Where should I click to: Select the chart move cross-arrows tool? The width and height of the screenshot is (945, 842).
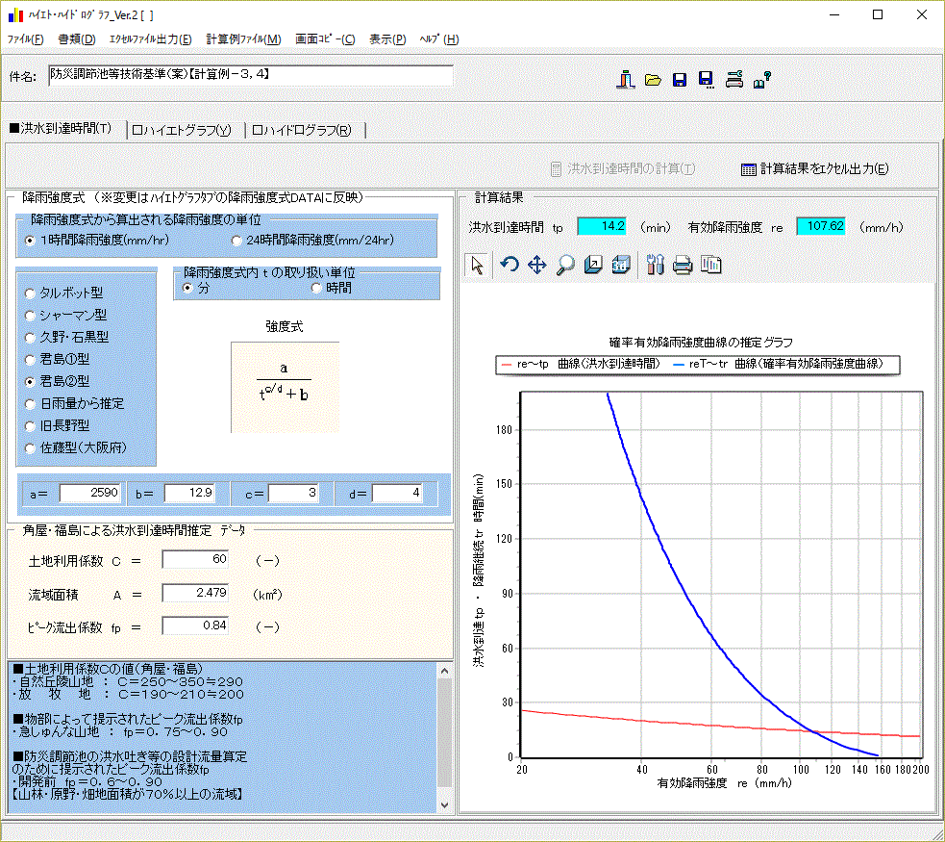click(x=537, y=267)
